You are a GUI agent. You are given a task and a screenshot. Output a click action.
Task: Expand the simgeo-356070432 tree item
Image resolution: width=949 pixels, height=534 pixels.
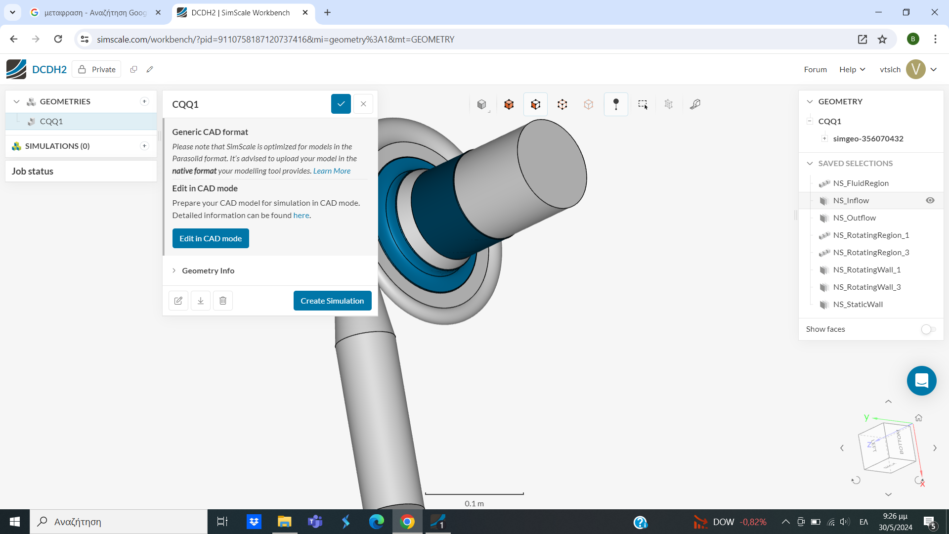[x=824, y=138]
